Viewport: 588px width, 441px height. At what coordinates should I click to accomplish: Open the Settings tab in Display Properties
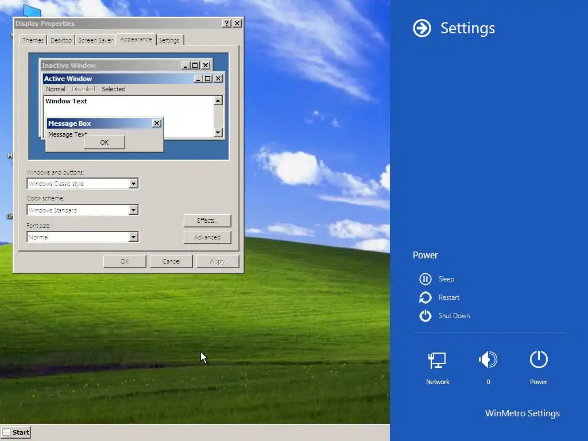coord(169,40)
